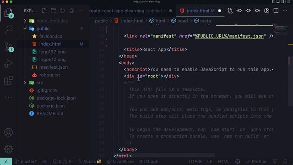Screen dimensions: 293x165
Task: Open favicon.ico in the file tree
Action: (x=51, y=36)
